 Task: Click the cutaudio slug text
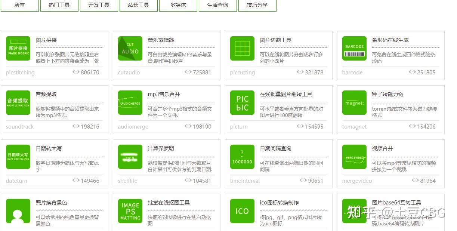pyautogui.click(x=129, y=73)
